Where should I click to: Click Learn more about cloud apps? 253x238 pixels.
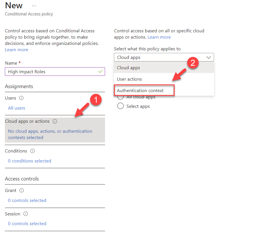point(159,37)
